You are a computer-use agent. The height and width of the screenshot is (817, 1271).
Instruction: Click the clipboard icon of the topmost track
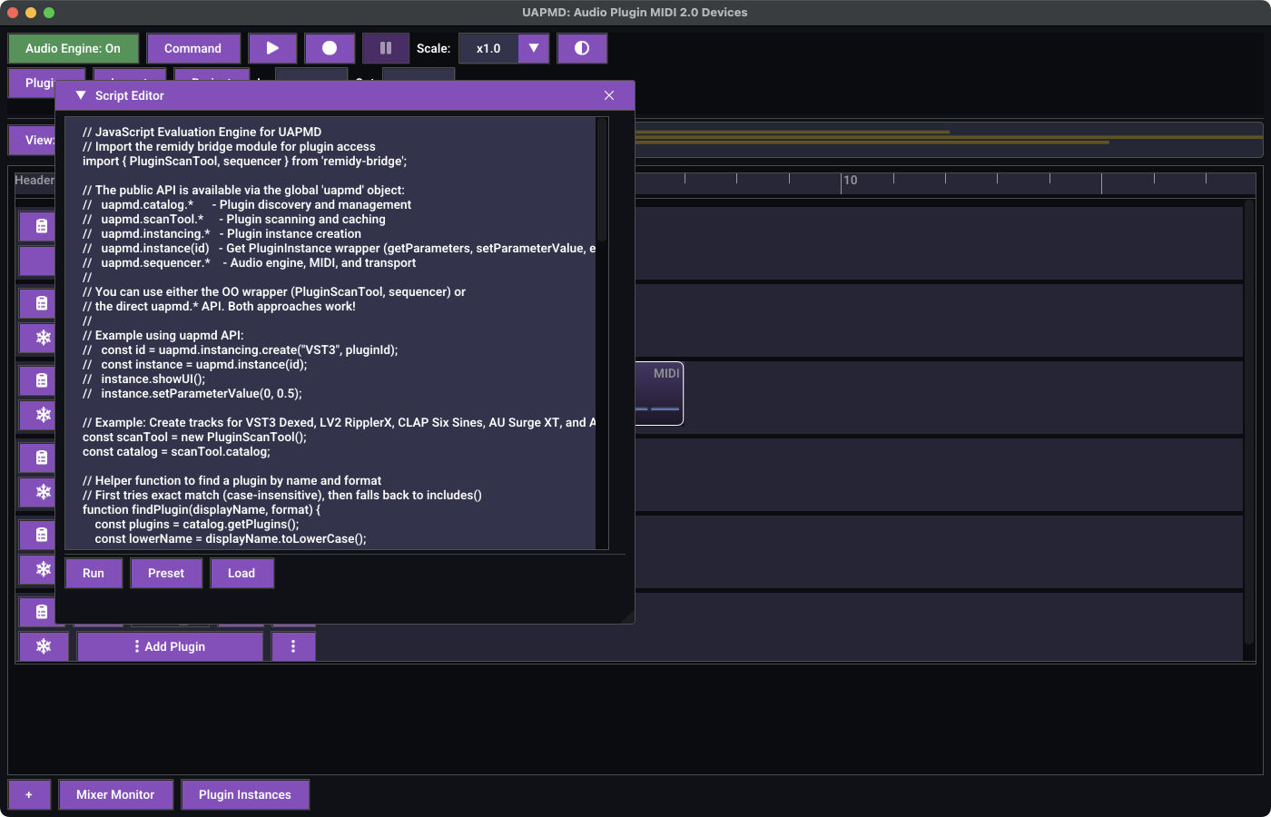[37, 226]
